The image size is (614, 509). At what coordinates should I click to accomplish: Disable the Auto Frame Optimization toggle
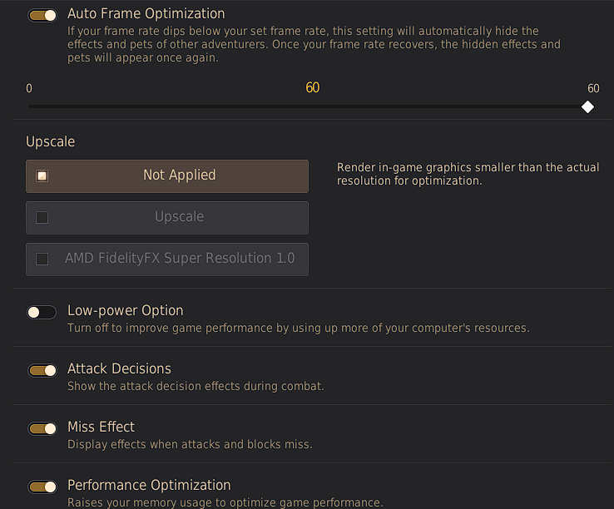42,15
